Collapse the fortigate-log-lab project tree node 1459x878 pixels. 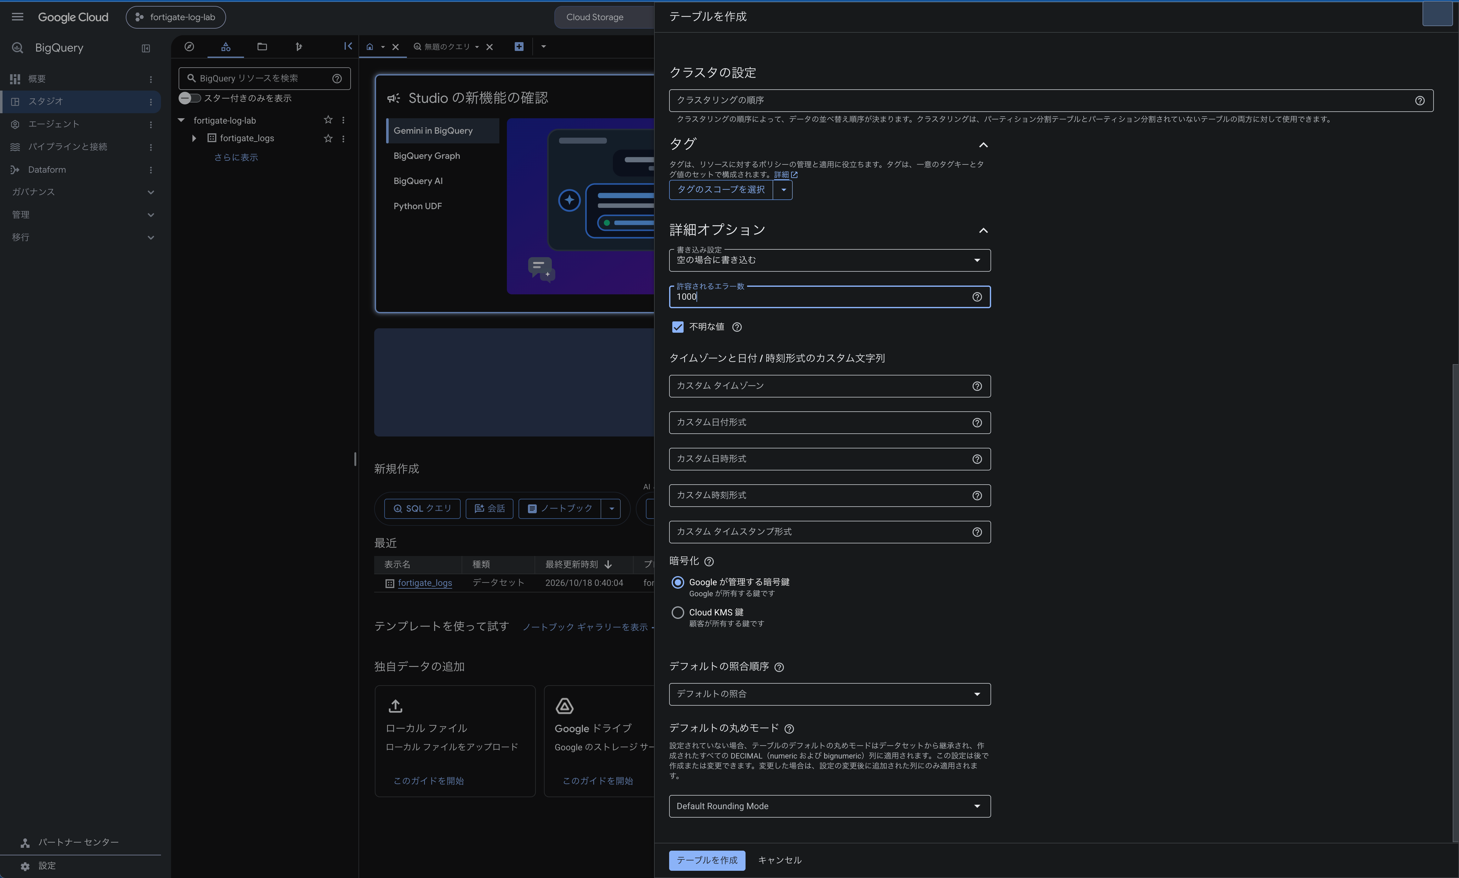pyautogui.click(x=181, y=120)
